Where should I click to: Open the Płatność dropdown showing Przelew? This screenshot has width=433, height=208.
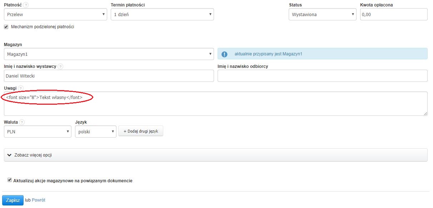tap(55, 15)
